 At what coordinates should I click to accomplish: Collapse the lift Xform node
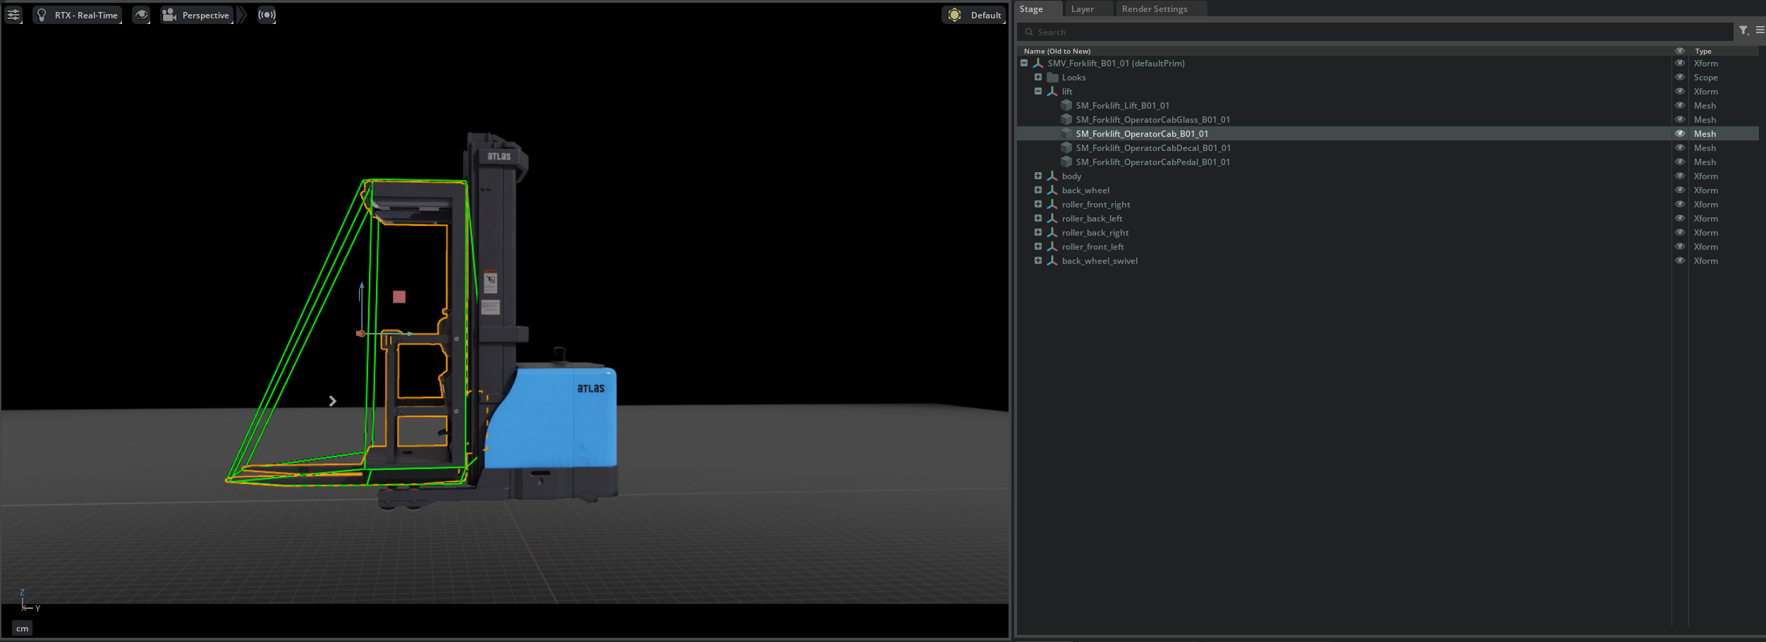click(x=1038, y=91)
